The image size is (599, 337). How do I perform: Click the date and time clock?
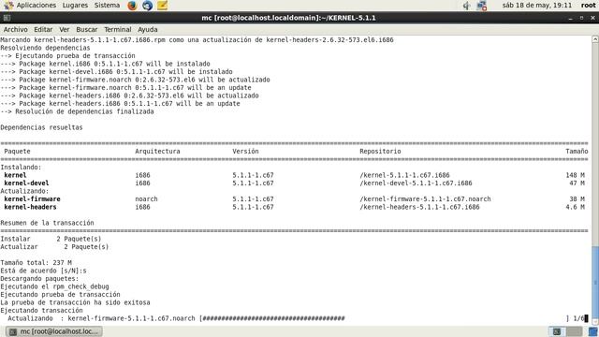coord(536,6)
